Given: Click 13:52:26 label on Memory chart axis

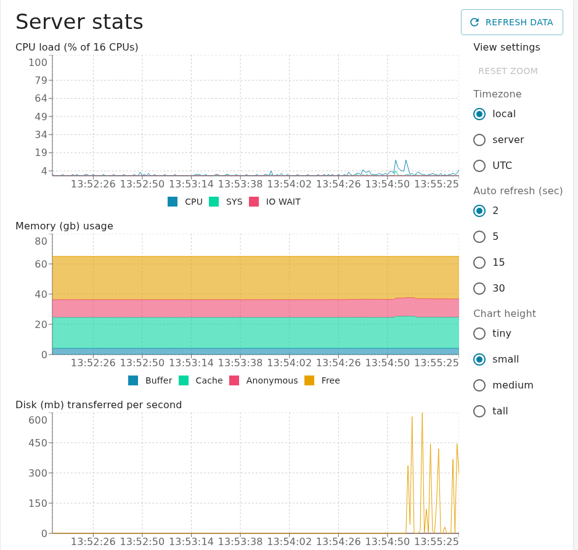Looking at the screenshot, I should pos(93,363).
